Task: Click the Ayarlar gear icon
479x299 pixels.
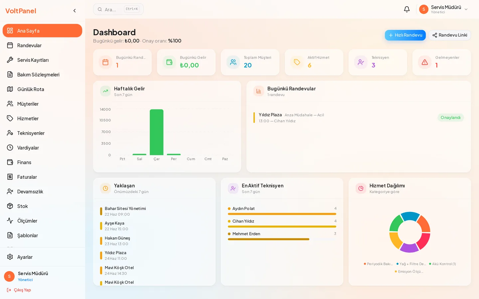Action: [10, 257]
